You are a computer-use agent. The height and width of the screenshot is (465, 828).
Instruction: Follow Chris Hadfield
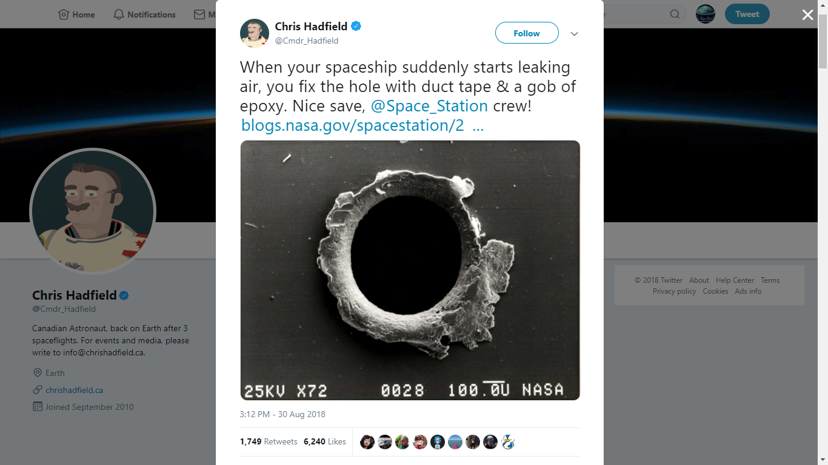[526, 33]
